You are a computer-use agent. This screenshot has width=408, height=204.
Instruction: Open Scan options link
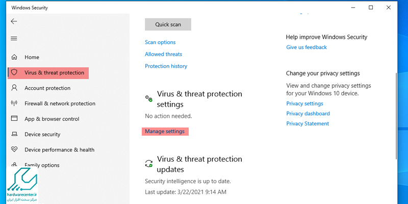click(x=160, y=42)
